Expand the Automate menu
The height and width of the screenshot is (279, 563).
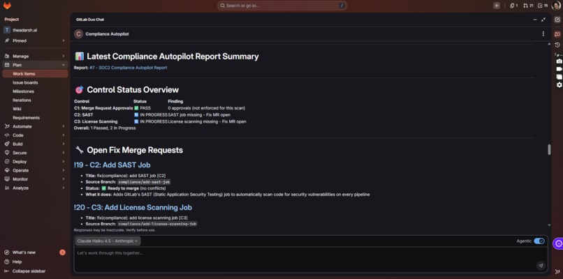(x=34, y=126)
